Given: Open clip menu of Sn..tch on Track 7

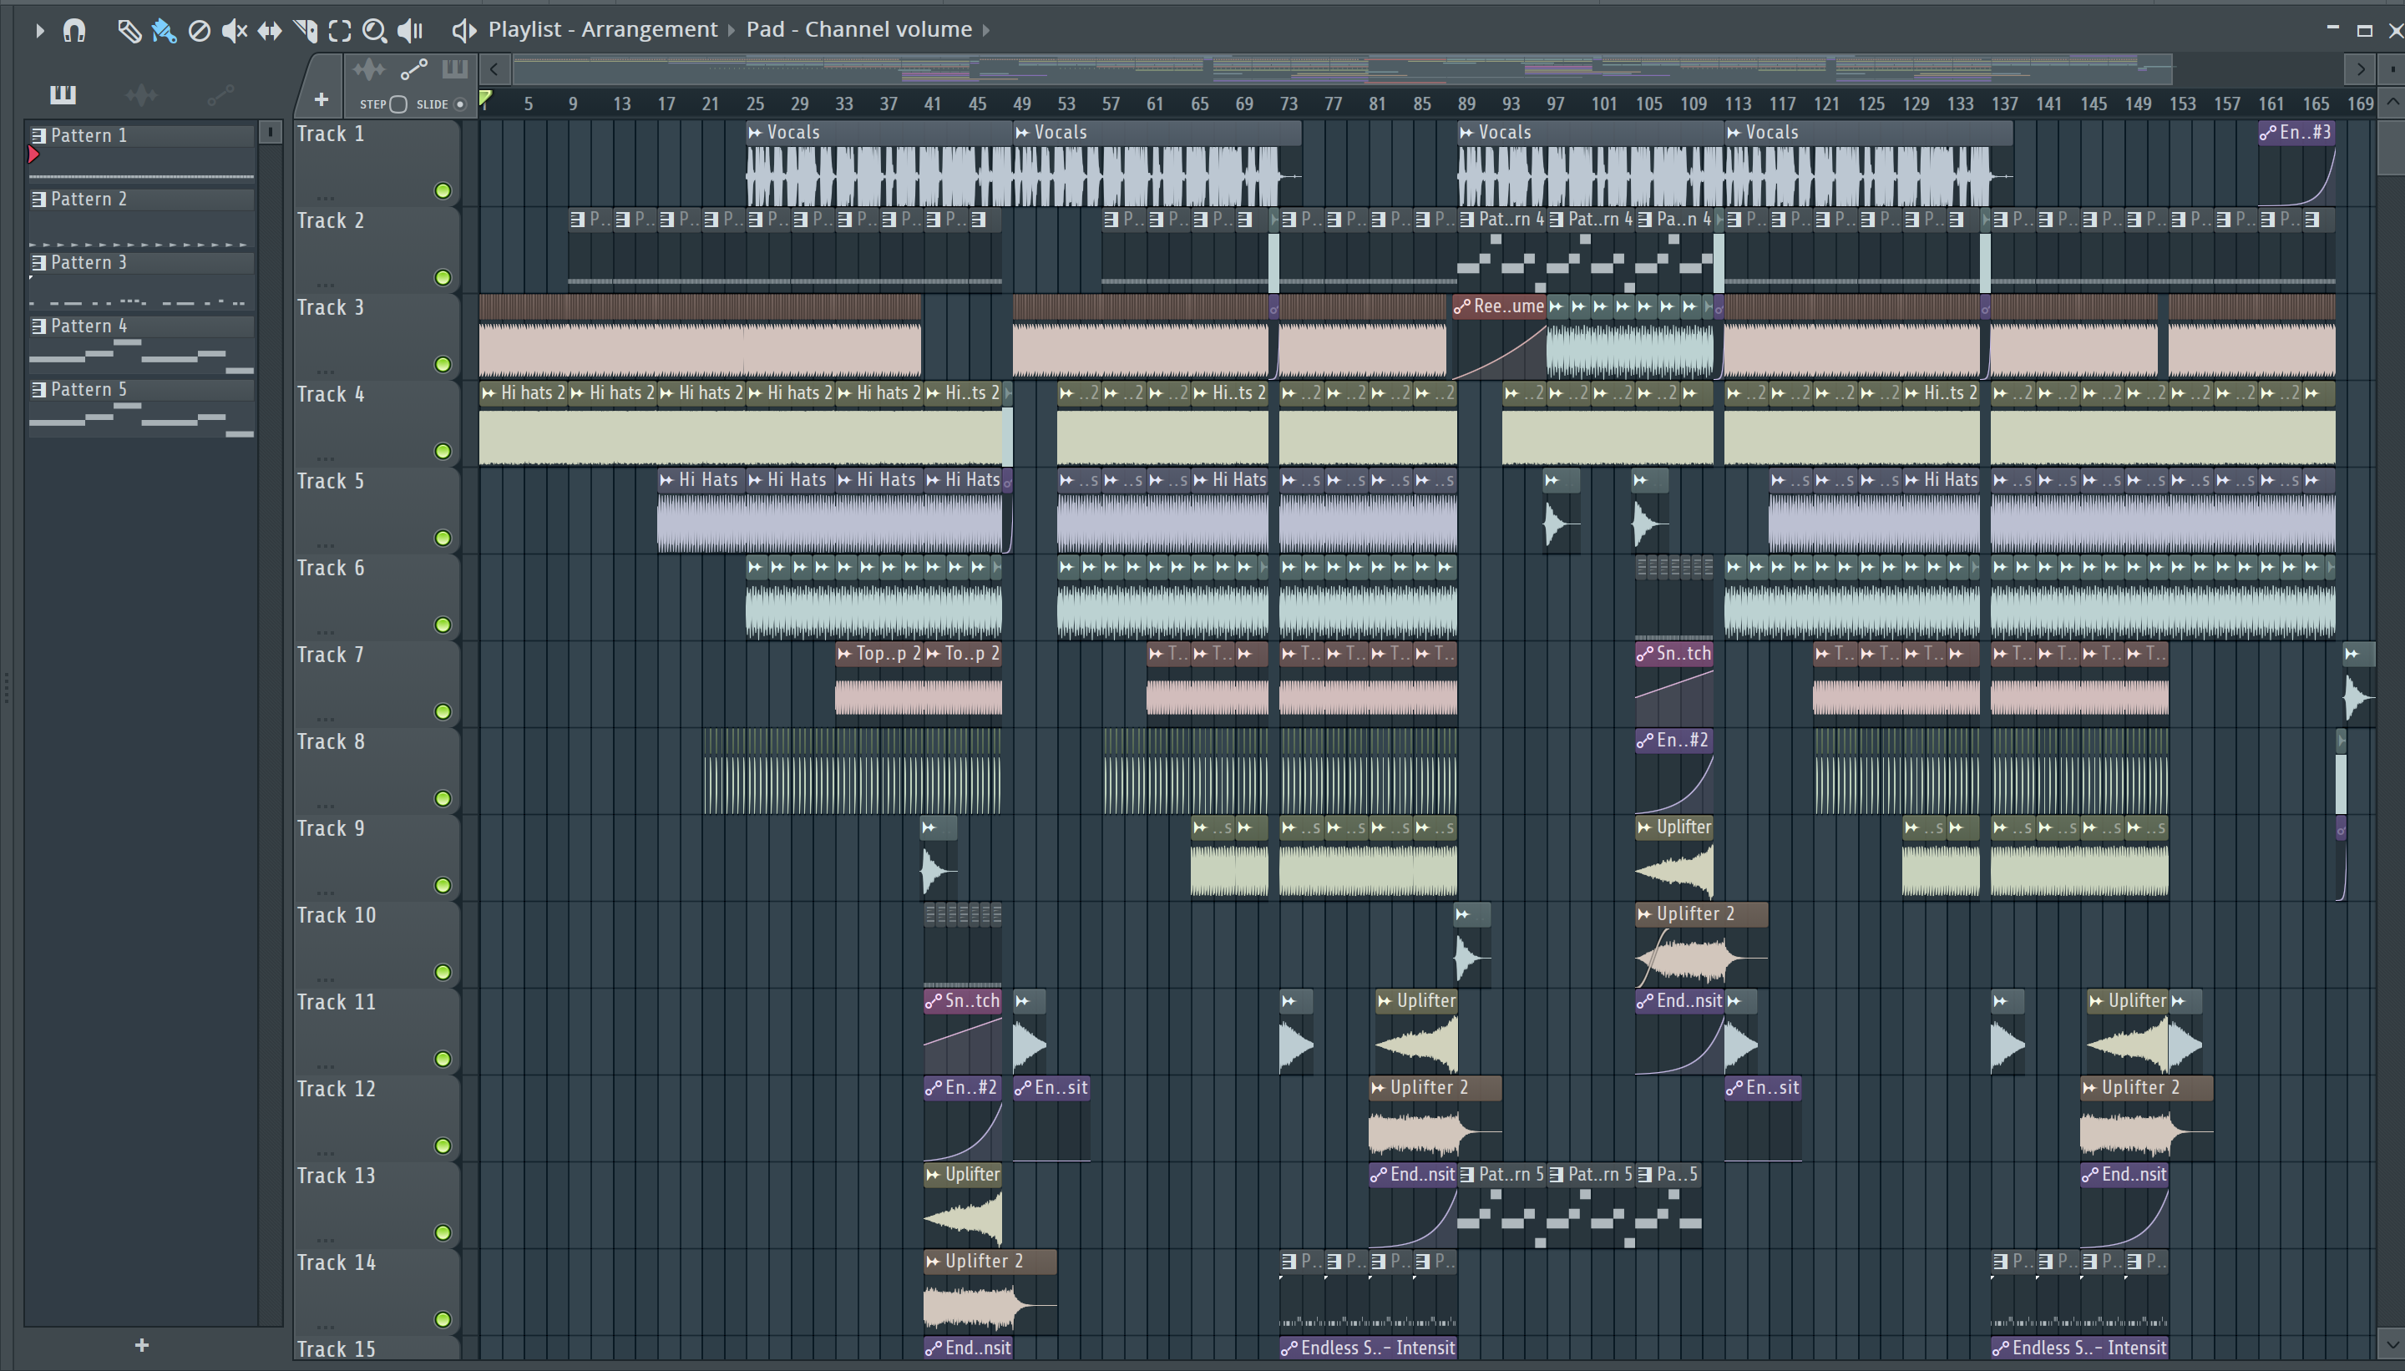Looking at the screenshot, I should [1644, 655].
